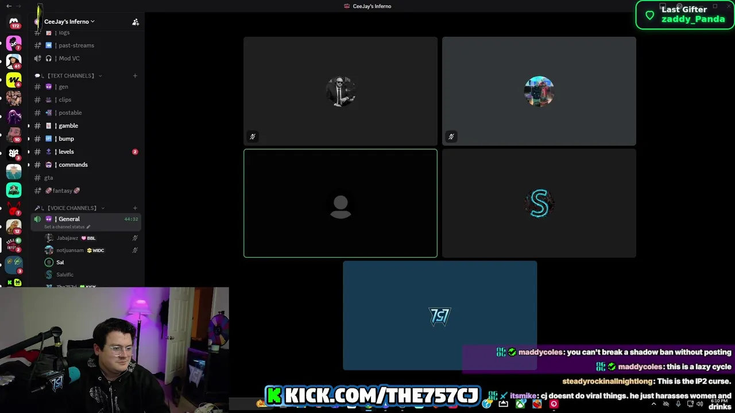Focus the blue 757 logo tile
This screenshot has width=735, height=413.
pyautogui.click(x=440, y=315)
